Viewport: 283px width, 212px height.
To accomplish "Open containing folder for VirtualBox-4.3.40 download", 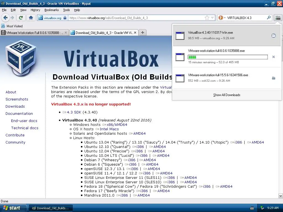I will point(274,36).
